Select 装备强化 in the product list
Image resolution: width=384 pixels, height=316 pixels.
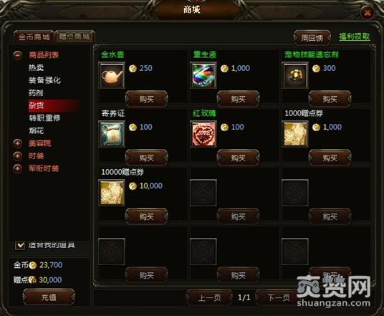[x=44, y=80]
